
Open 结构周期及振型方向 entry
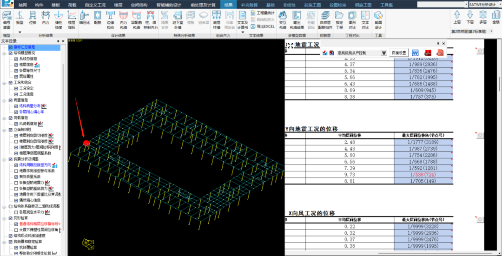click(35, 165)
